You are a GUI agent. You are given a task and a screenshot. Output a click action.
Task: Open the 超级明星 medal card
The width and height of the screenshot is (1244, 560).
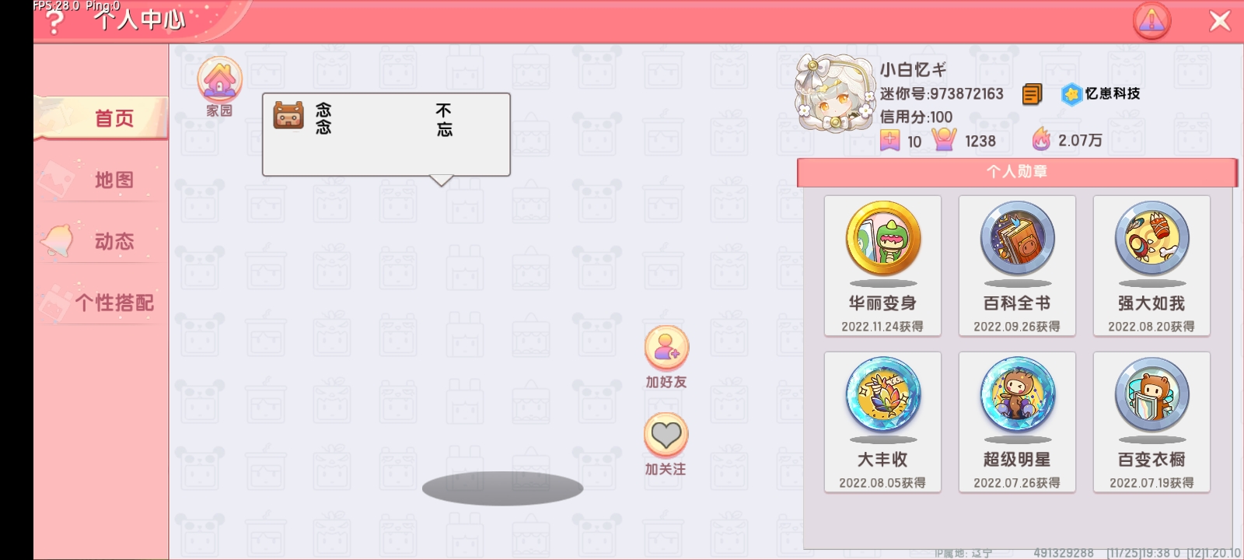(x=1017, y=422)
